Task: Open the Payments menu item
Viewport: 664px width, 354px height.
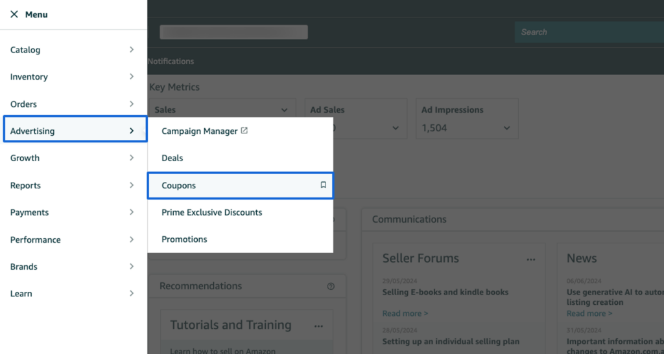Action: [x=74, y=212]
